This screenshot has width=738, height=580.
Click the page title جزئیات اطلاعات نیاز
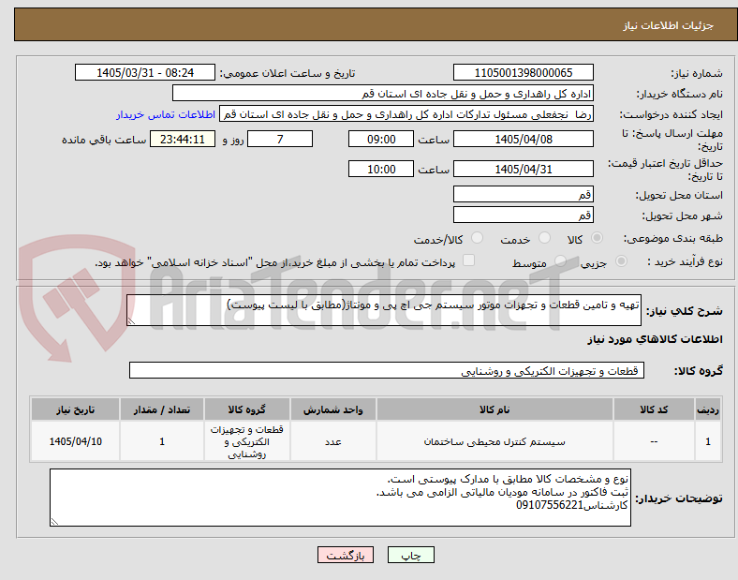(669, 25)
